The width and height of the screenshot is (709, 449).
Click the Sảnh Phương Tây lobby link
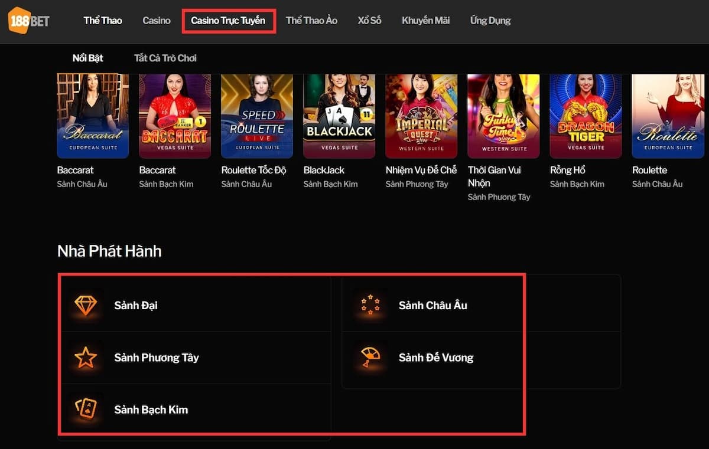[157, 358]
